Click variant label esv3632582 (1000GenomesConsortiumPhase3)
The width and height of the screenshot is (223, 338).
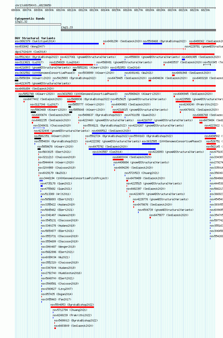click(x=45, y=73)
